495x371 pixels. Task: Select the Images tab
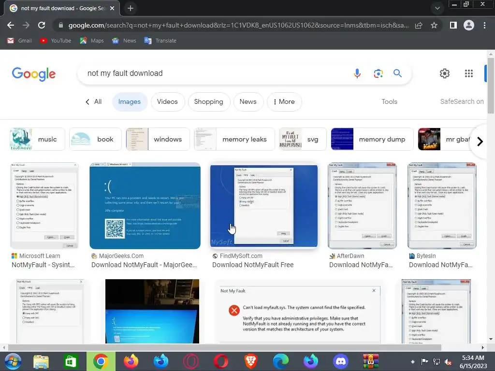pyautogui.click(x=130, y=101)
